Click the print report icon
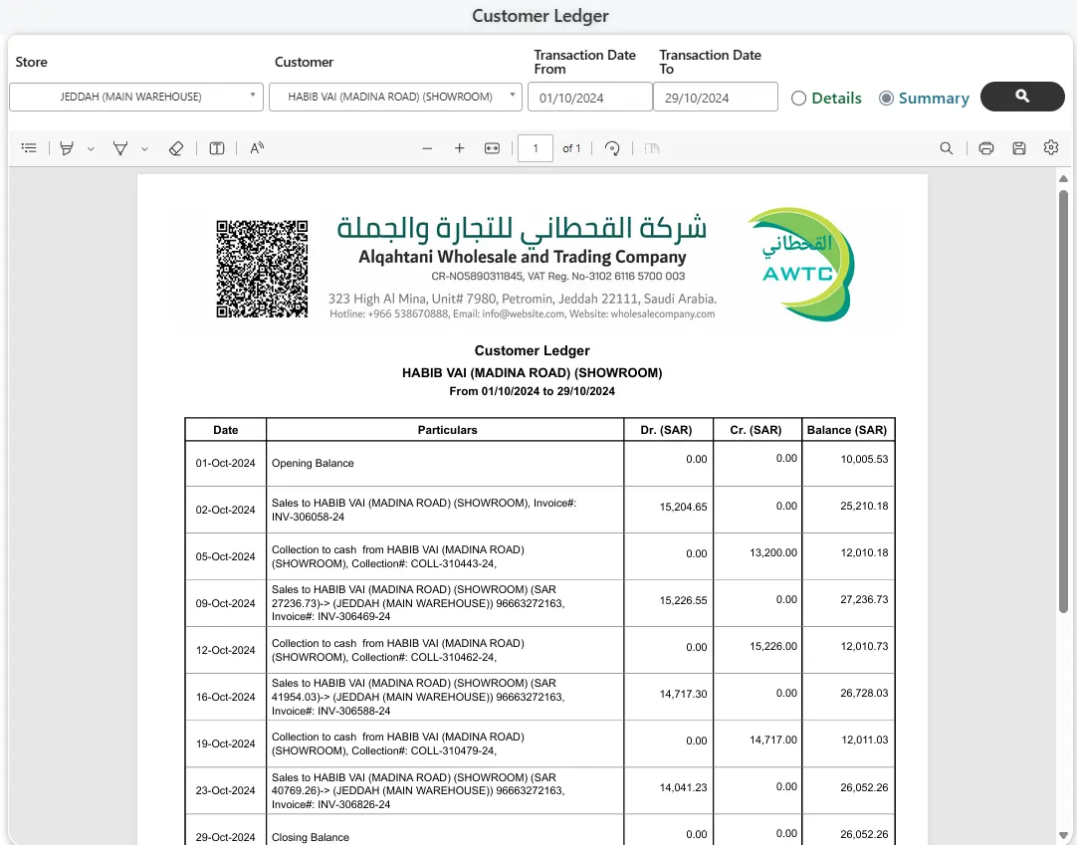1077x845 pixels. 985,147
